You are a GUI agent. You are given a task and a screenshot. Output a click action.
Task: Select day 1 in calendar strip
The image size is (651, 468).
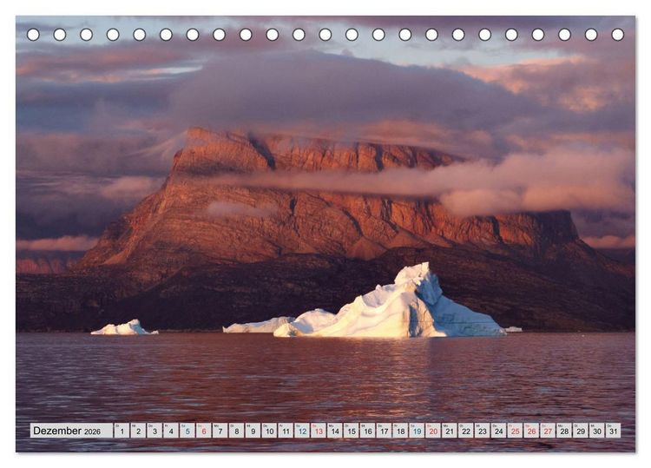122,431
